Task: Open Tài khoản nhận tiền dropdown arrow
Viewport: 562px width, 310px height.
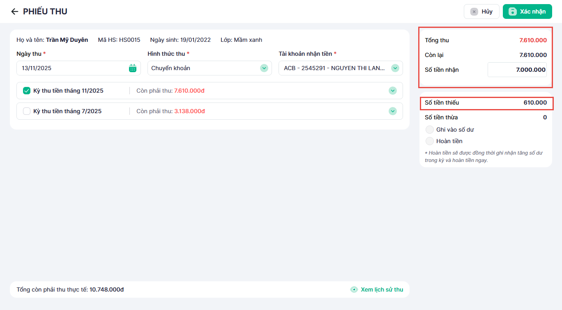Action: (x=395, y=68)
